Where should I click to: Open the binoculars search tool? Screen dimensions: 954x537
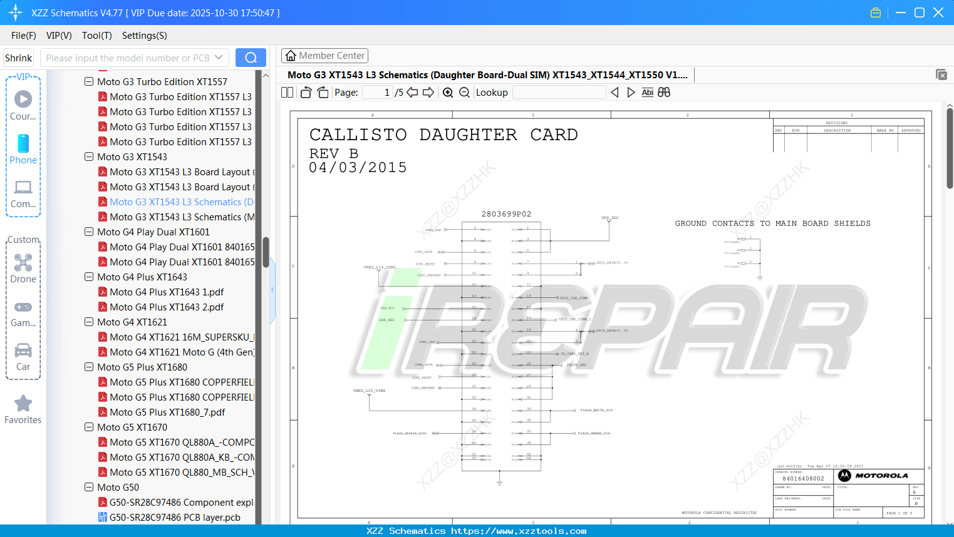coord(664,92)
